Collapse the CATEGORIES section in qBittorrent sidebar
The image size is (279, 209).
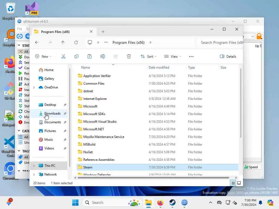click(x=19, y=131)
